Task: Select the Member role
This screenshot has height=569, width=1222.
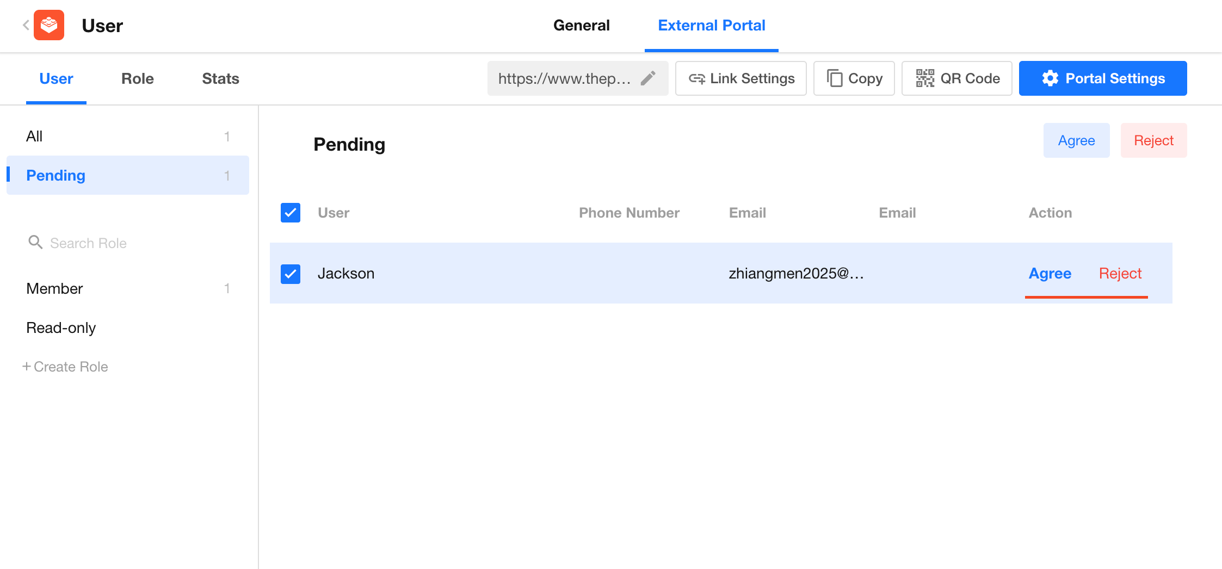Action: 54,289
